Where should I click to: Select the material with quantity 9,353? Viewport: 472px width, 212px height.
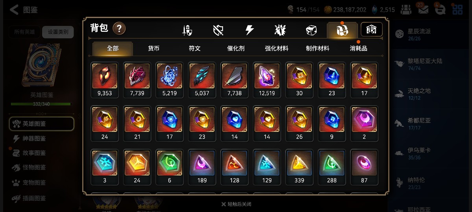(104, 80)
